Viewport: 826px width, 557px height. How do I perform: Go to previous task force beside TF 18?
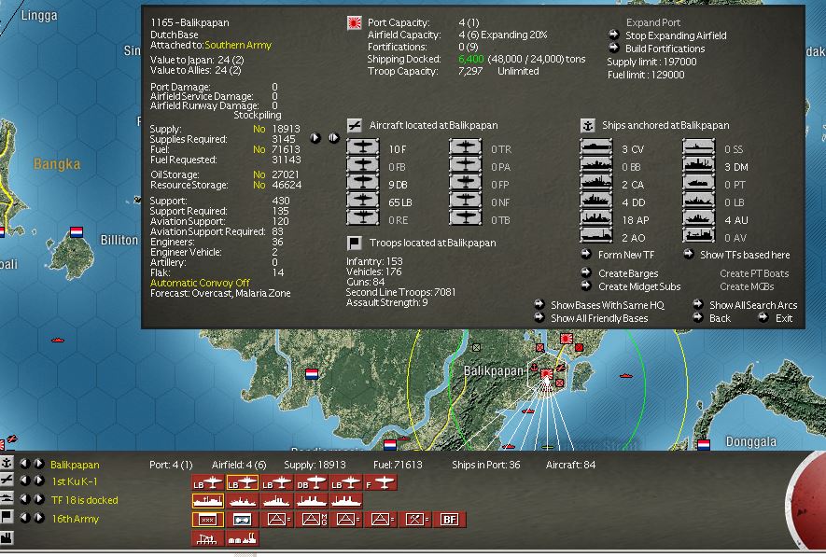coord(24,499)
